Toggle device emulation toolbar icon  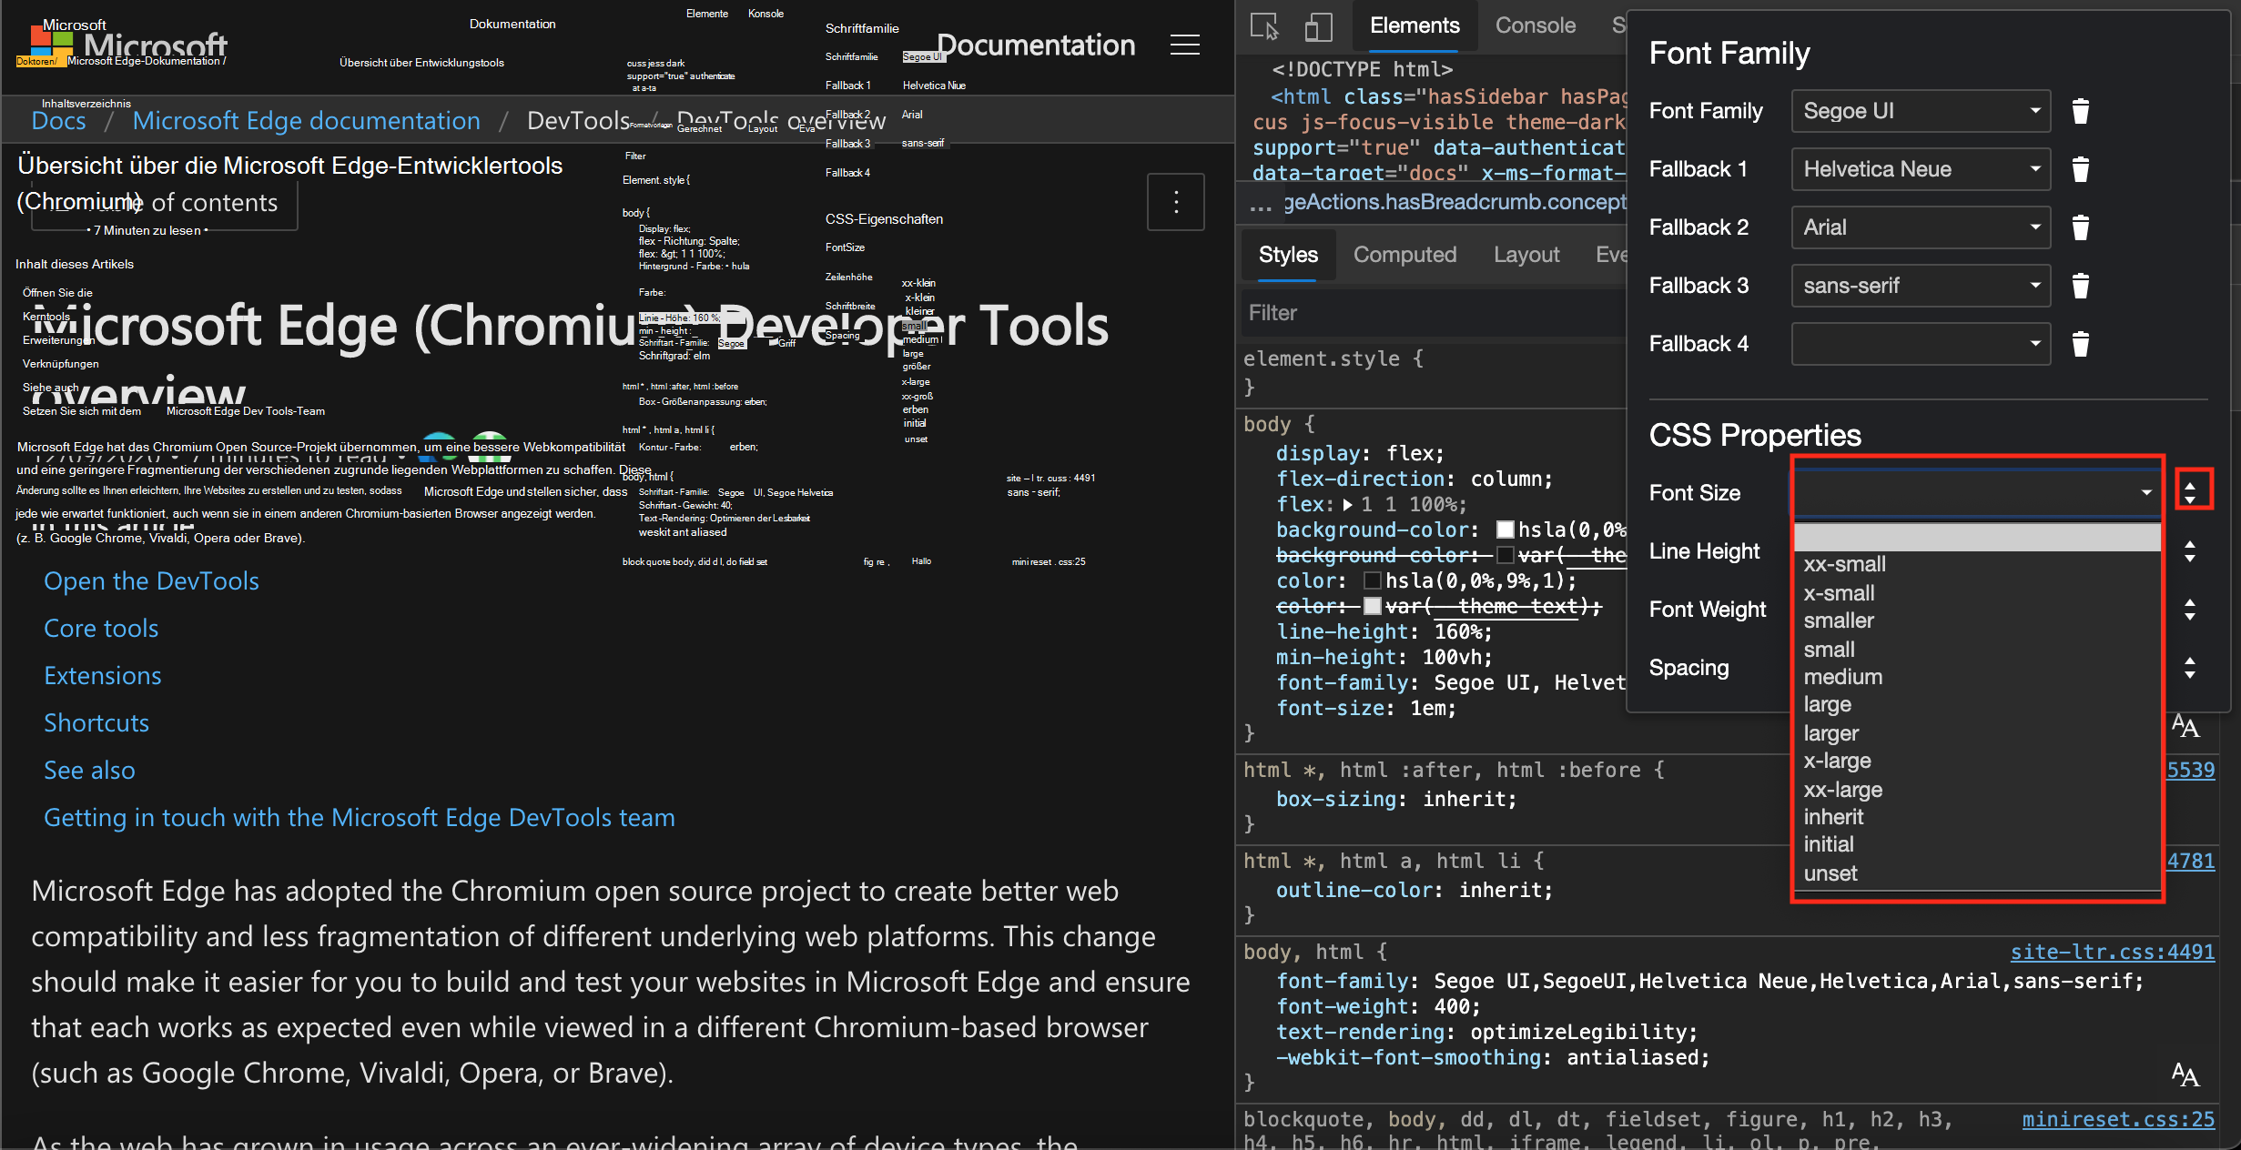pos(1317,26)
